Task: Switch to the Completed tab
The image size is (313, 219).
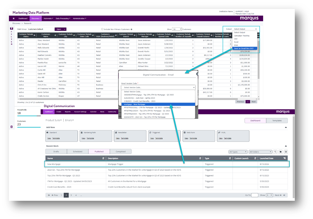Action: [121, 152]
